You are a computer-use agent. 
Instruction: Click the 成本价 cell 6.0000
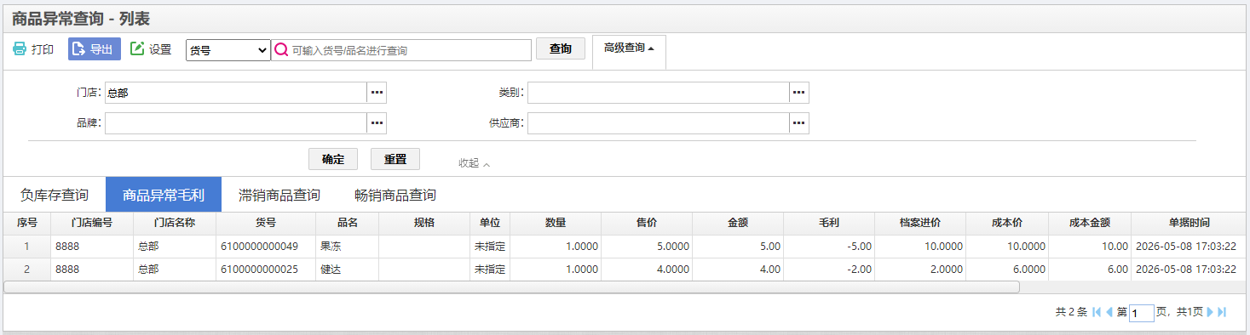tap(1007, 270)
